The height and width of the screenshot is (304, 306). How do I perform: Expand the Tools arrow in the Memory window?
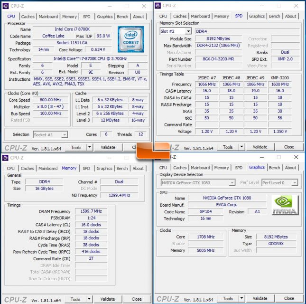[x=89, y=299]
